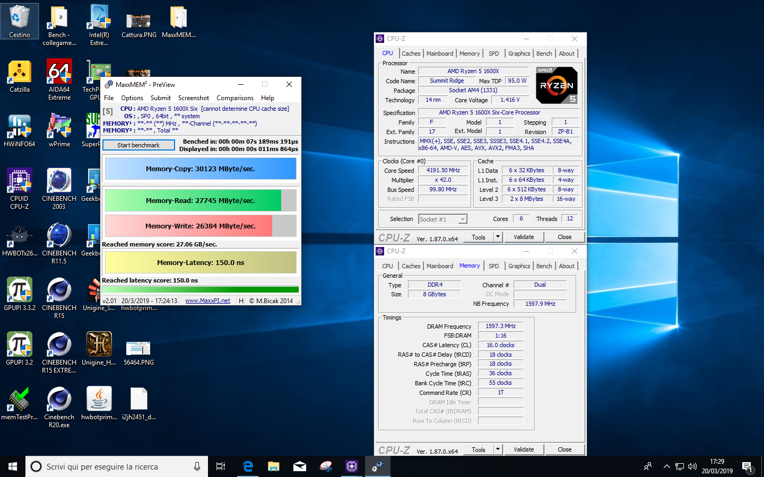The height and width of the screenshot is (477, 764).
Task: Open the Cestino recycle bin icon
Action: (20, 21)
